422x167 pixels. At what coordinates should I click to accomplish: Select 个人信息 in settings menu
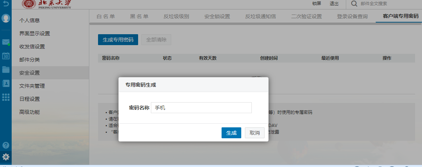(x=30, y=20)
